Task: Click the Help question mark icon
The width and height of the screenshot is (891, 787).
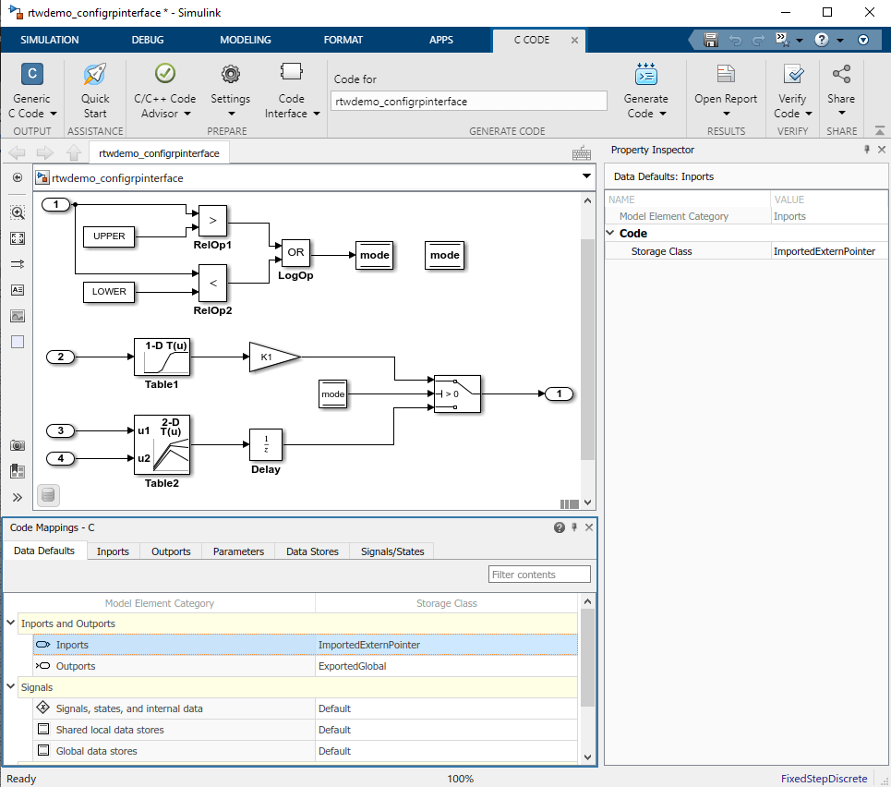Action: click(822, 40)
